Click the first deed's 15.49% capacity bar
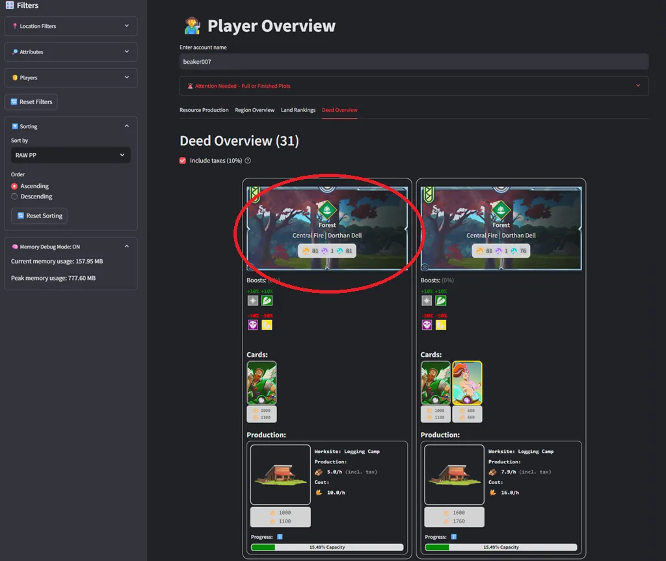666x561 pixels. coord(327,547)
